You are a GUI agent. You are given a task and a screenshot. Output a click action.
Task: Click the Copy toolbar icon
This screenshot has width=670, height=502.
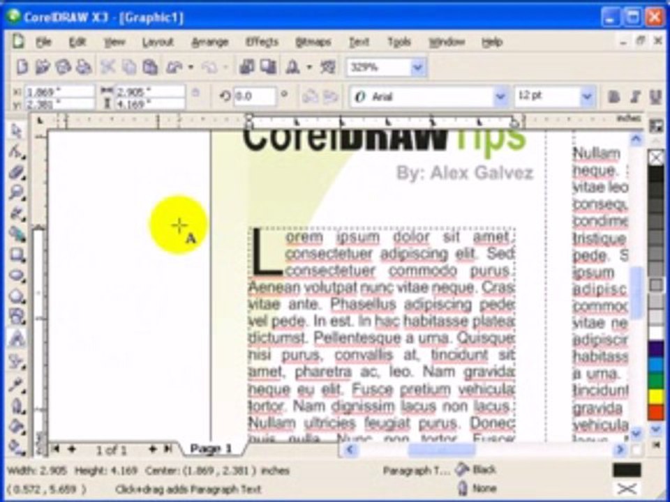tap(129, 67)
